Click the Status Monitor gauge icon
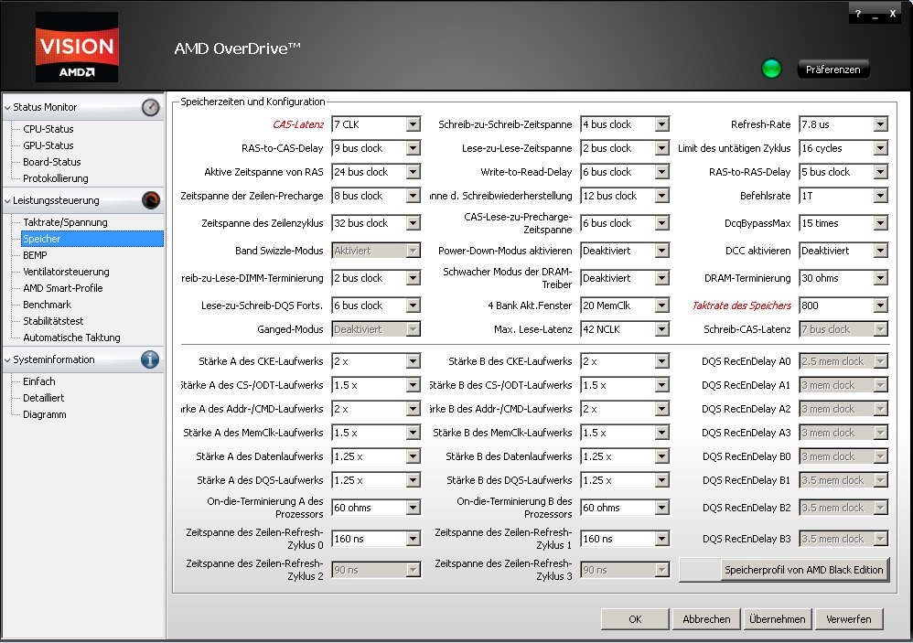913x643 pixels. point(150,107)
